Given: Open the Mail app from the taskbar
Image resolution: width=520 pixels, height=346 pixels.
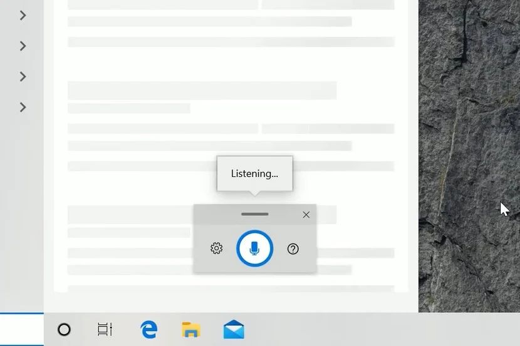Looking at the screenshot, I should click(234, 329).
